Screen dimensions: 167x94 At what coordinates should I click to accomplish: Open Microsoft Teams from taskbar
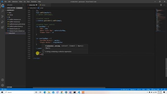coord(70,92)
